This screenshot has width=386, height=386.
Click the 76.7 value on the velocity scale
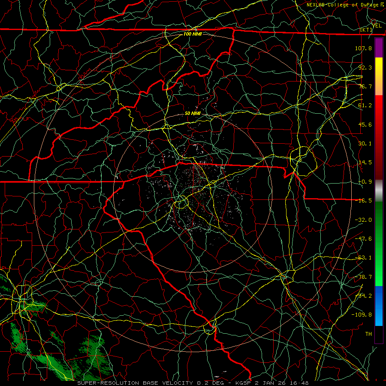(365, 86)
